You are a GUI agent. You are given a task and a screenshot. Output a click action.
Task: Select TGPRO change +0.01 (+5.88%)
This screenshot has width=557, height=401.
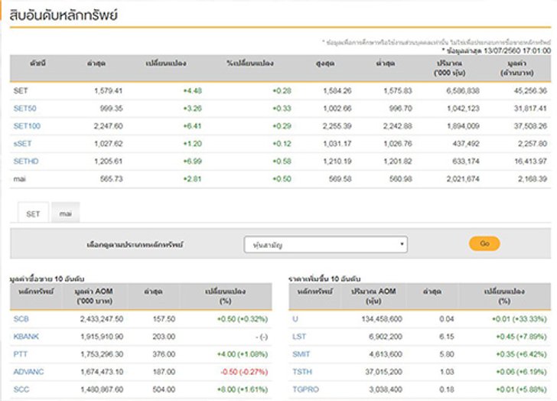522,390
